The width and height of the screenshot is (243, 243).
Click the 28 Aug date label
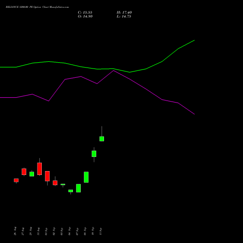(31, 231)
